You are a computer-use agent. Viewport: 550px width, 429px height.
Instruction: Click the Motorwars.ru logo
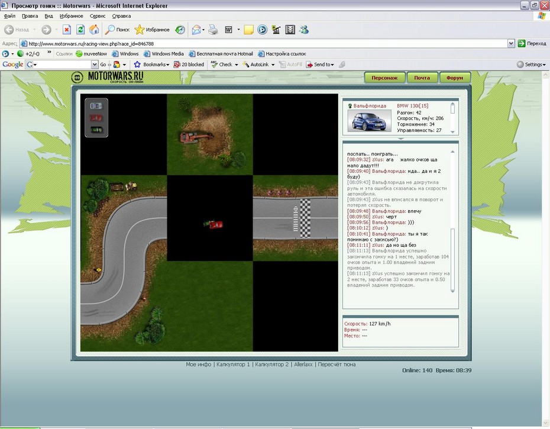[108, 77]
